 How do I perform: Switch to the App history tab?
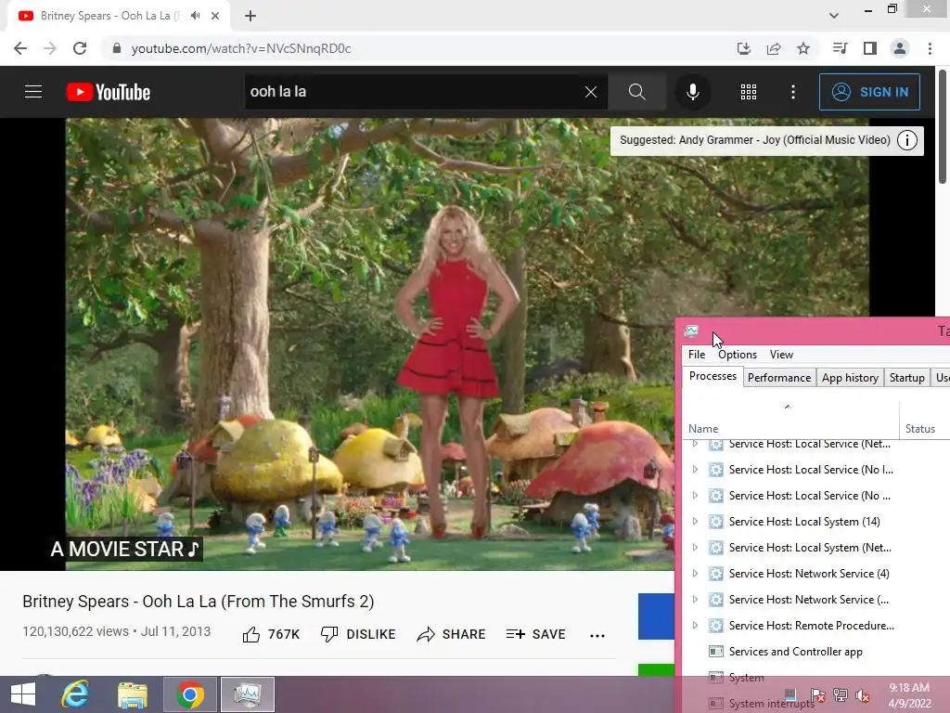pyautogui.click(x=850, y=378)
